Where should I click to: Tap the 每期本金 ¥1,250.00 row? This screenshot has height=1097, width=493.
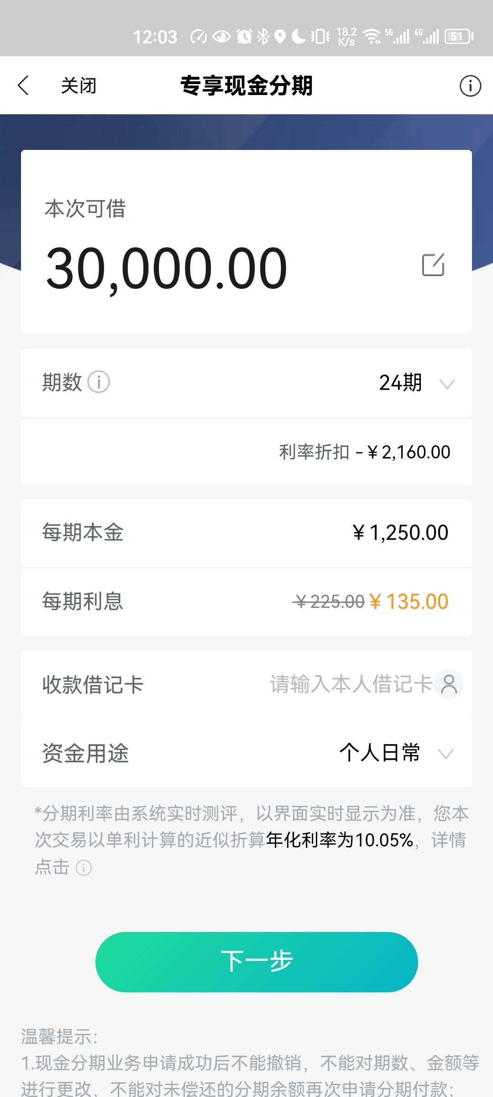246,533
